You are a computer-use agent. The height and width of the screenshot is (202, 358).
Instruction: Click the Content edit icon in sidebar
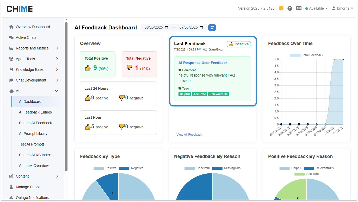click(11, 176)
